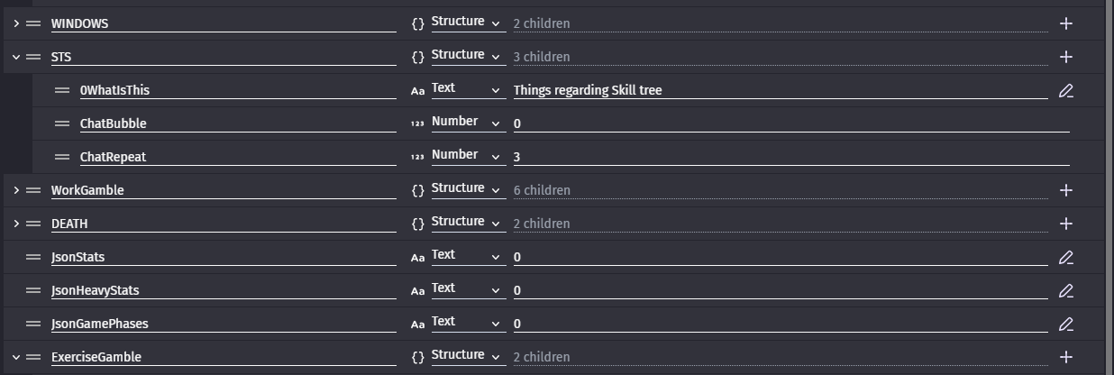
Task: Expand the WINDOWS structure
Action: 16,23
